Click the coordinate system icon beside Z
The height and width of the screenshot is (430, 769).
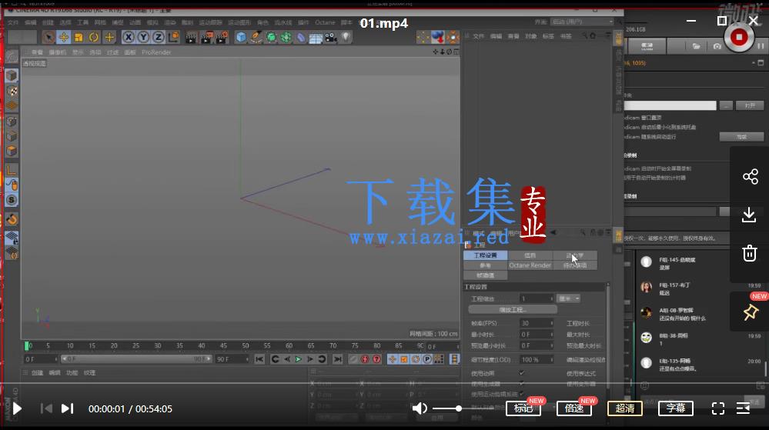[174, 37]
